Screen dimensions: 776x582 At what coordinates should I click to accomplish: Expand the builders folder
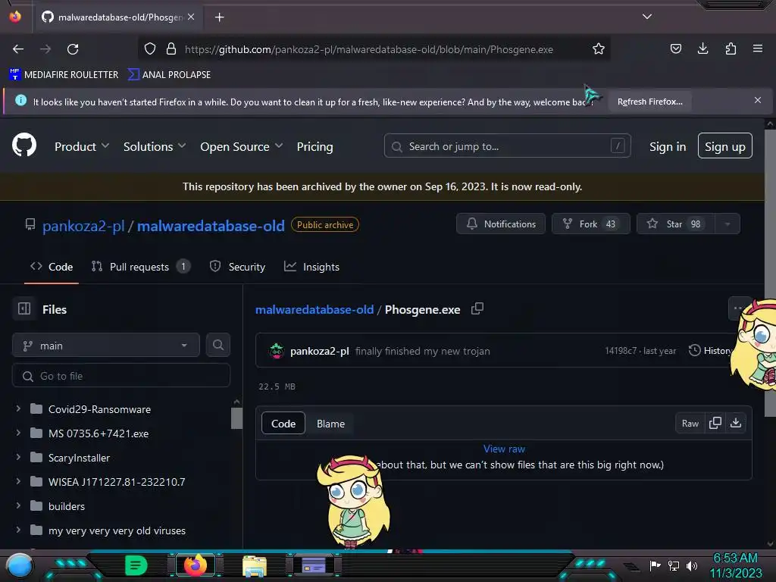coord(18,505)
